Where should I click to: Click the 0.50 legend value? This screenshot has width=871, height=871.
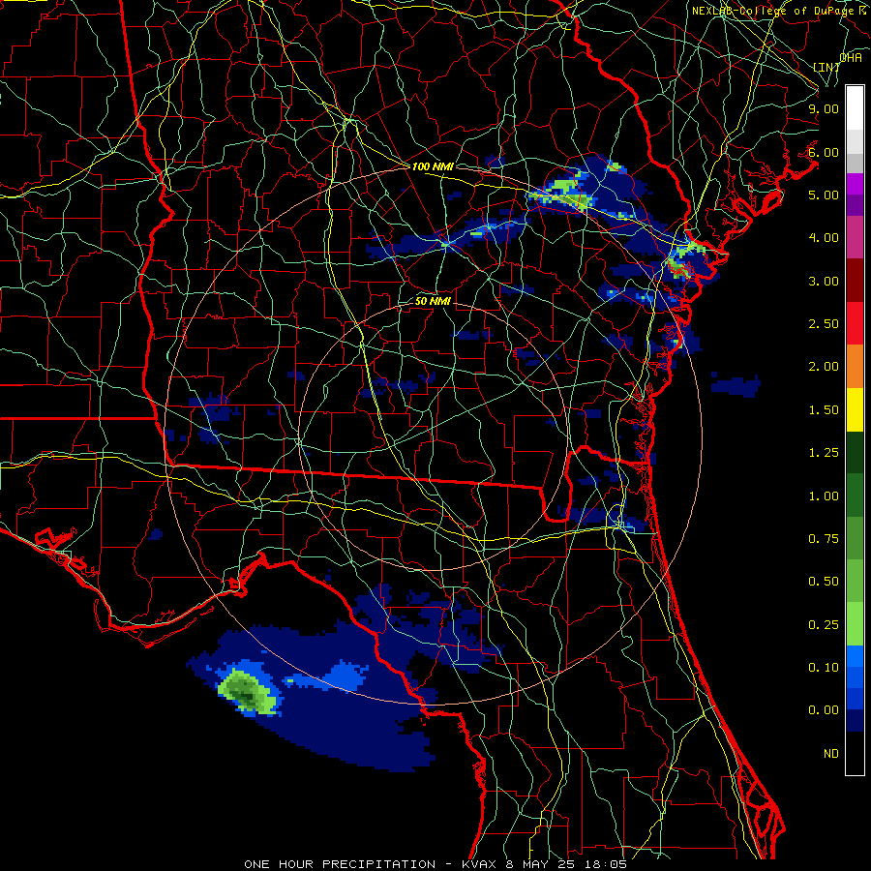[824, 582]
